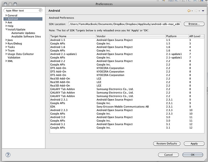Select the Android 3.0 target row
Screen dimensions: 208x162
pos(127,117)
